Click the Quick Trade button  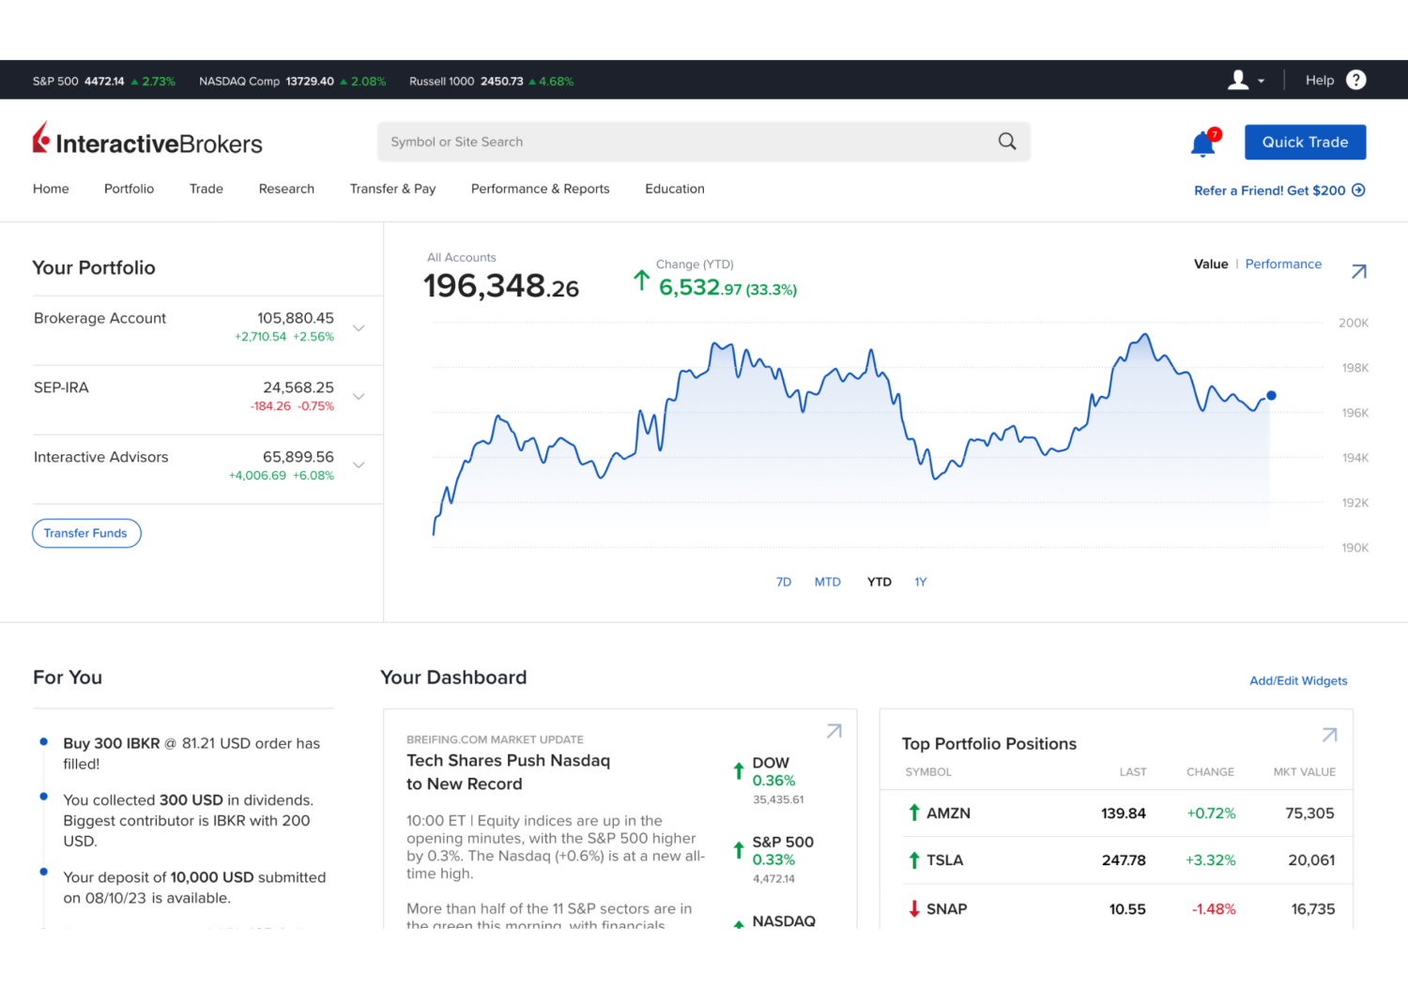click(x=1305, y=142)
